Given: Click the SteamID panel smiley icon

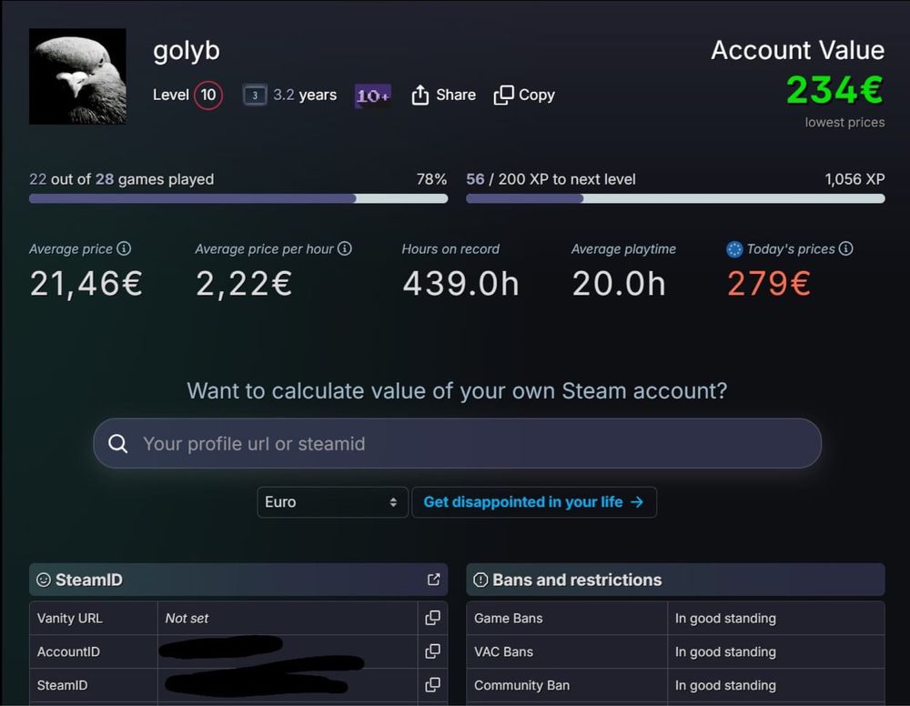Looking at the screenshot, I should [x=44, y=580].
